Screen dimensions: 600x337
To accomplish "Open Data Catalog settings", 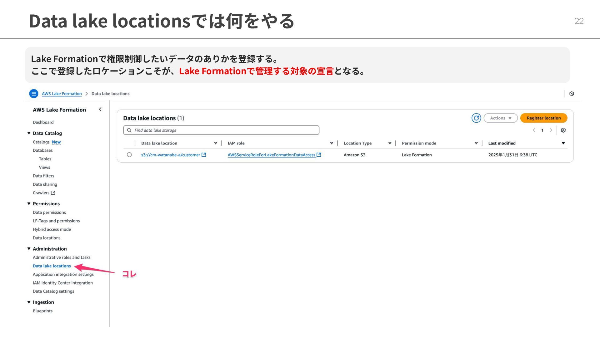I will pyautogui.click(x=53, y=291).
